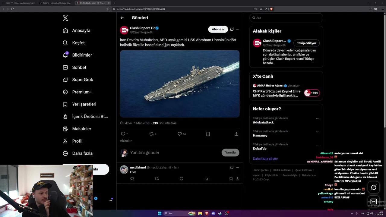386x217 pixels.
Task: Switch to the Redline Interactive Strategic Map tab
Action: (56, 3)
